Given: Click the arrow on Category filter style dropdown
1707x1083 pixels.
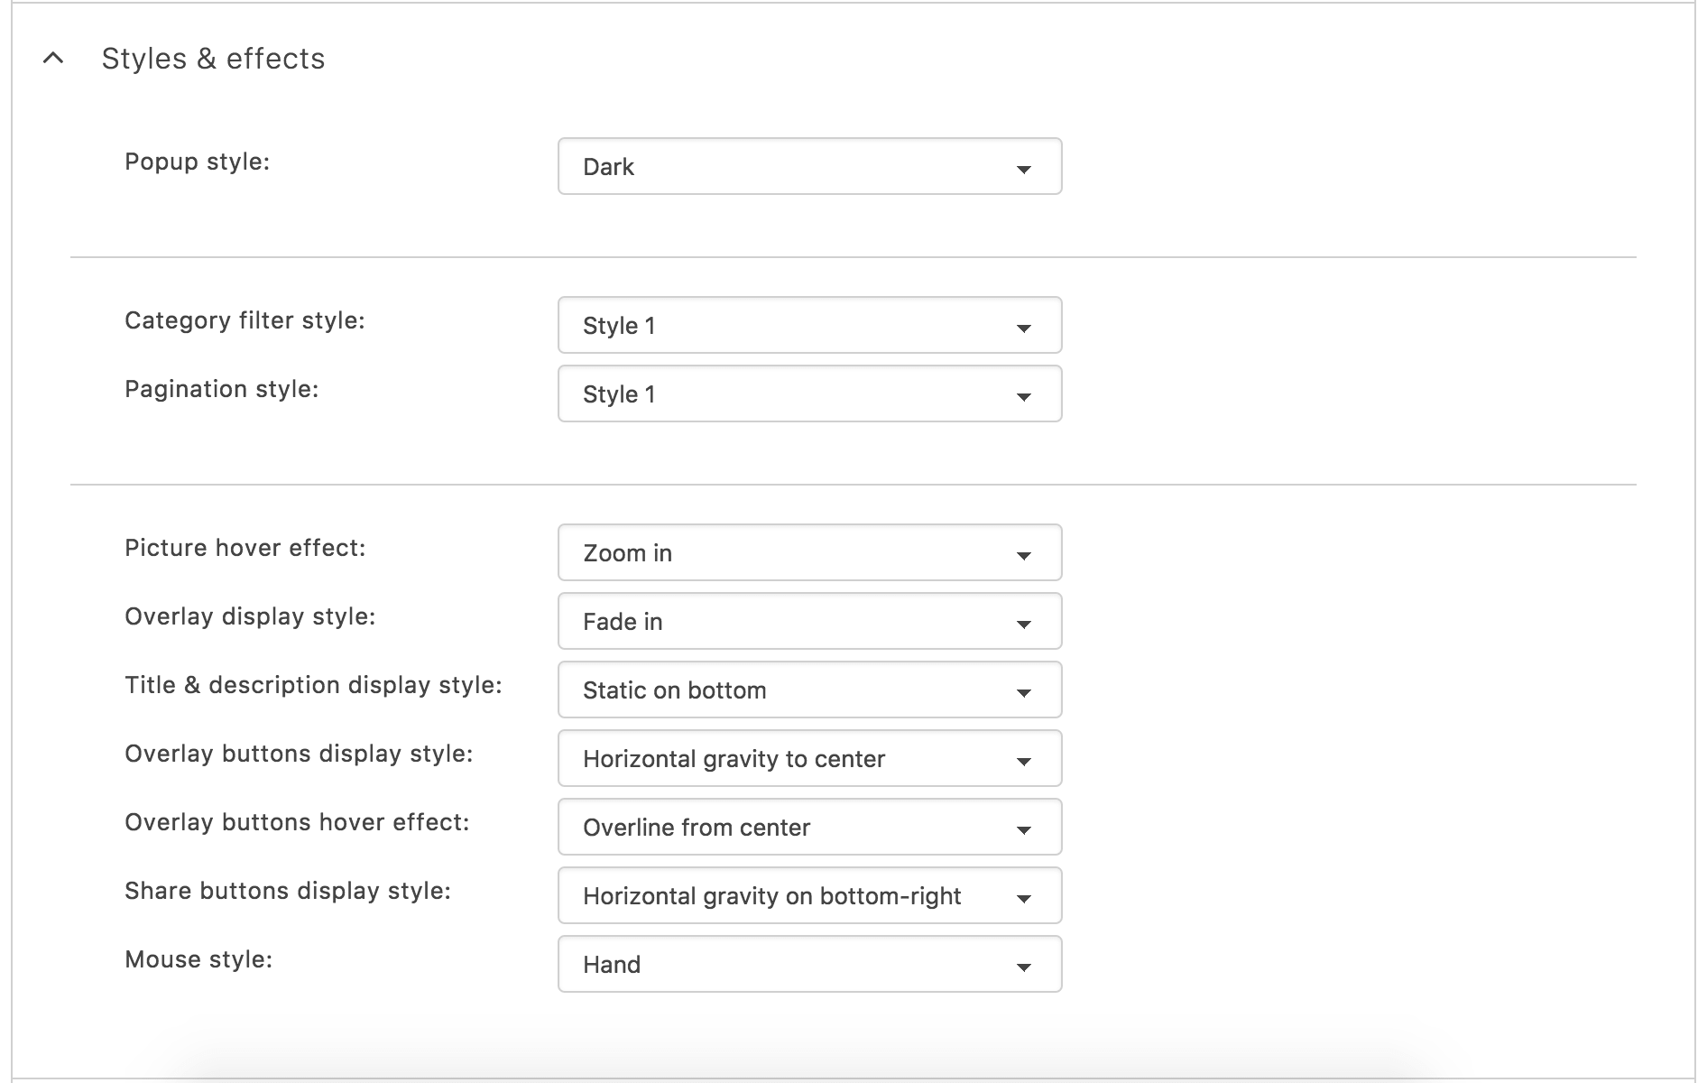Looking at the screenshot, I should coord(1023,328).
